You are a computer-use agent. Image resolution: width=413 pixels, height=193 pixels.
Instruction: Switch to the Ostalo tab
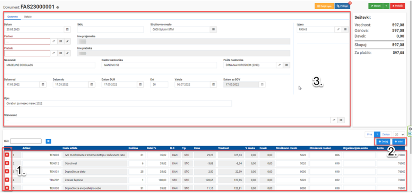pos(28,17)
